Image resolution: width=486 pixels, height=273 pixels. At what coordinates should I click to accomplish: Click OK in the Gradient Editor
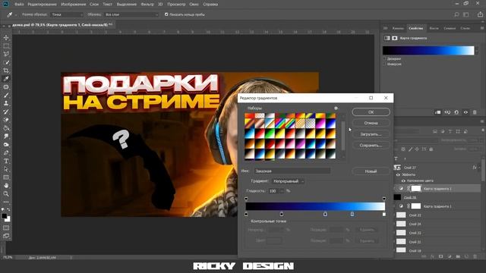coord(371,112)
